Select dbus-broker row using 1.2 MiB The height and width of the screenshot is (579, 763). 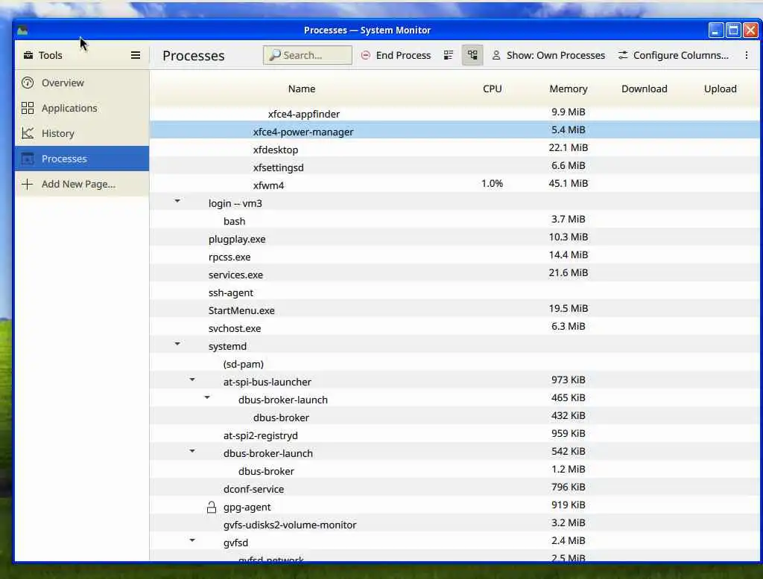click(x=454, y=469)
